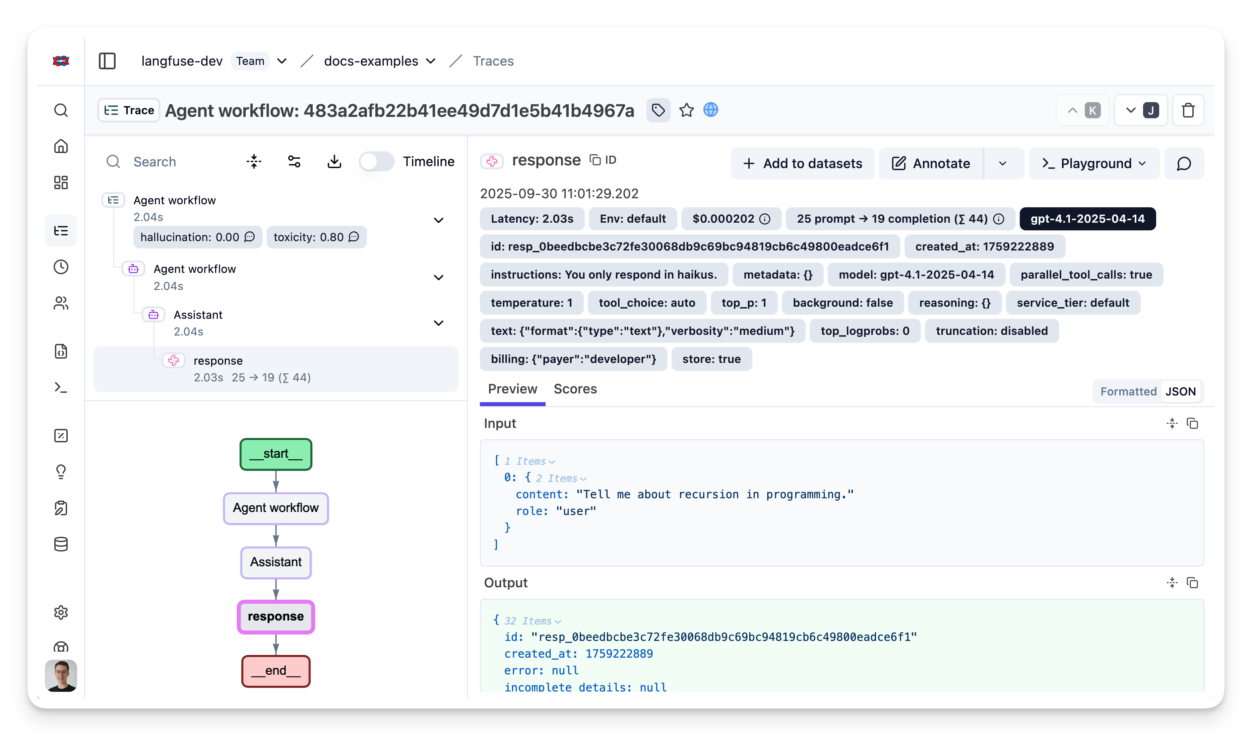Switch to the Preview tab
Image resolution: width=1252 pixels, height=736 pixels.
pyautogui.click(x=512, y=389)
